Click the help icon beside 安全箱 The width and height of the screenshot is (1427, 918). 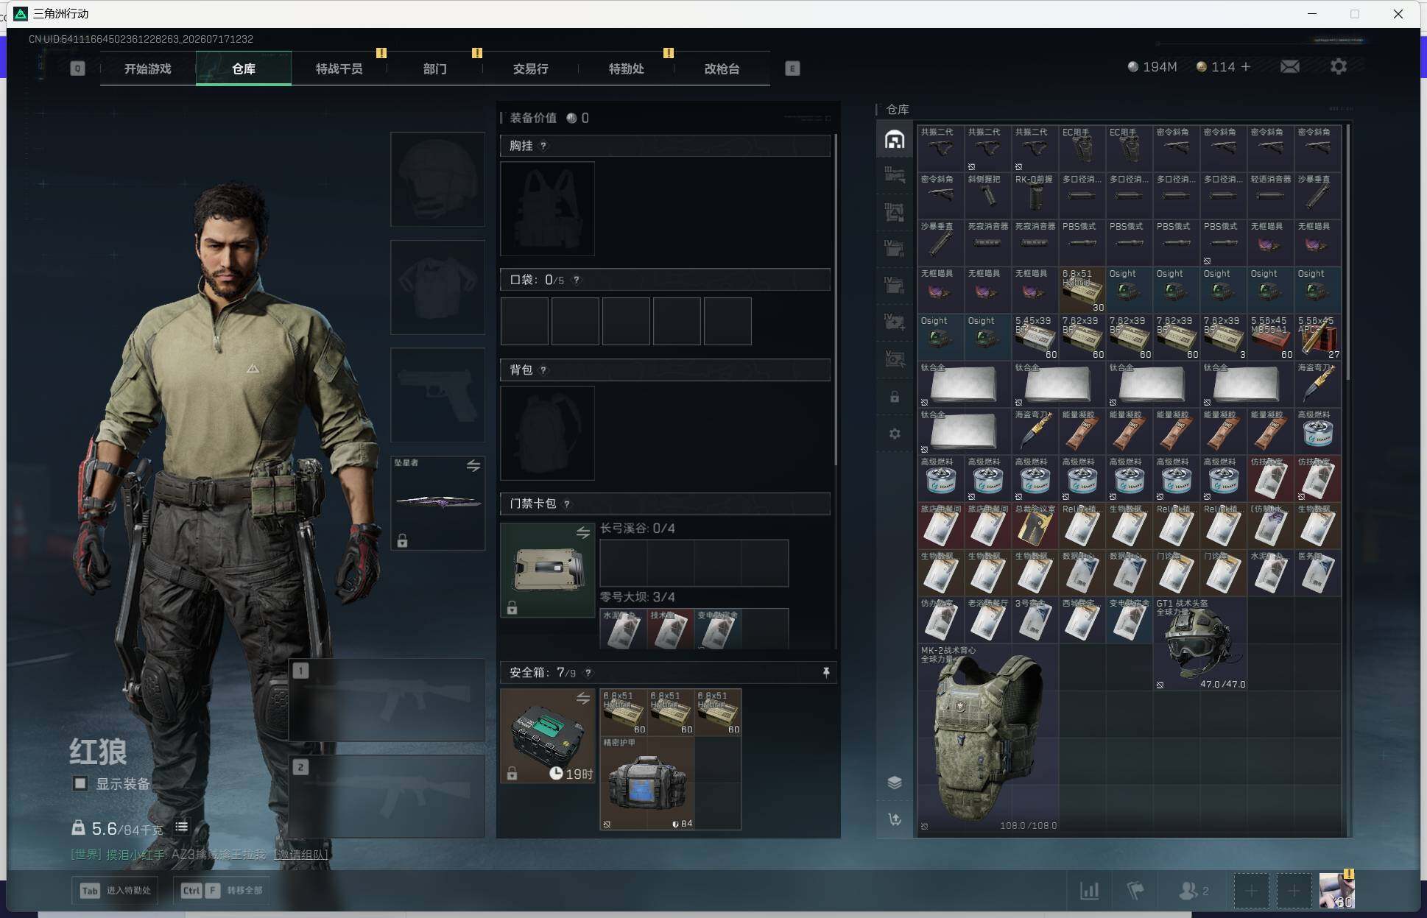pos(588,673)
